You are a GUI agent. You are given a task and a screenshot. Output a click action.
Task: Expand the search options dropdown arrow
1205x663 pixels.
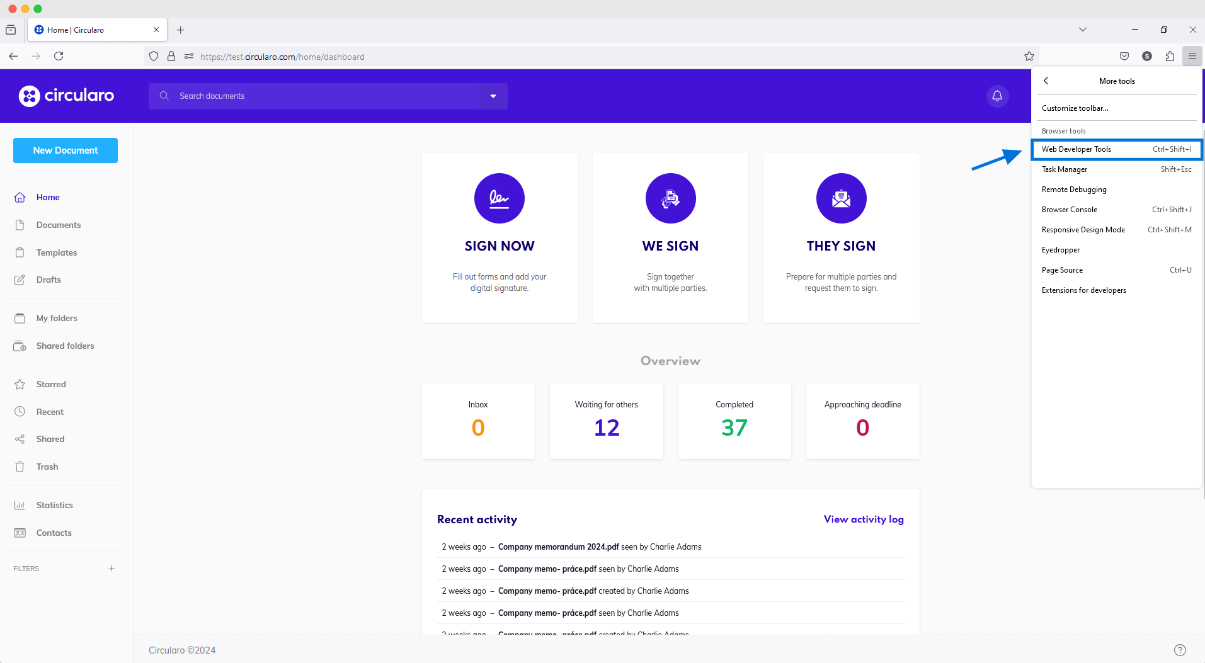coord(493,96)
